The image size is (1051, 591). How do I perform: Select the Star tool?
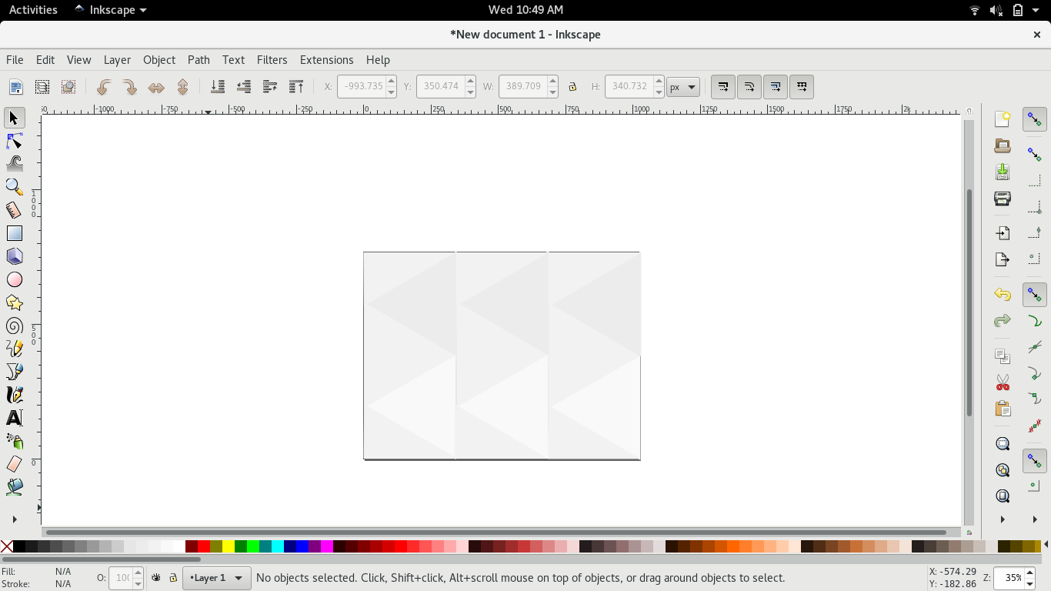point(14,302)
